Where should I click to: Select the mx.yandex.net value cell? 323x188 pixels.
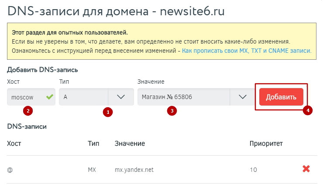coord(134,169)
